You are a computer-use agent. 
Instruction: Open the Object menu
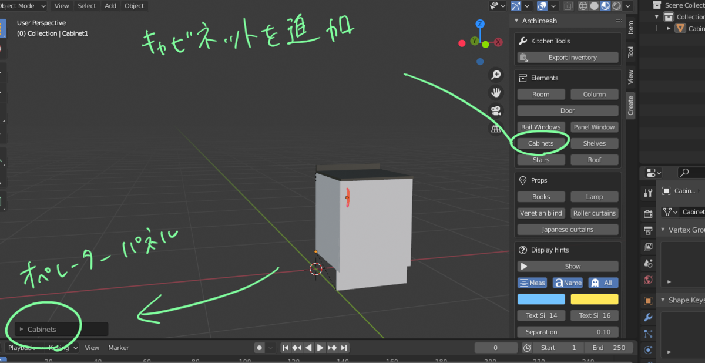click(x=135, y=6)
